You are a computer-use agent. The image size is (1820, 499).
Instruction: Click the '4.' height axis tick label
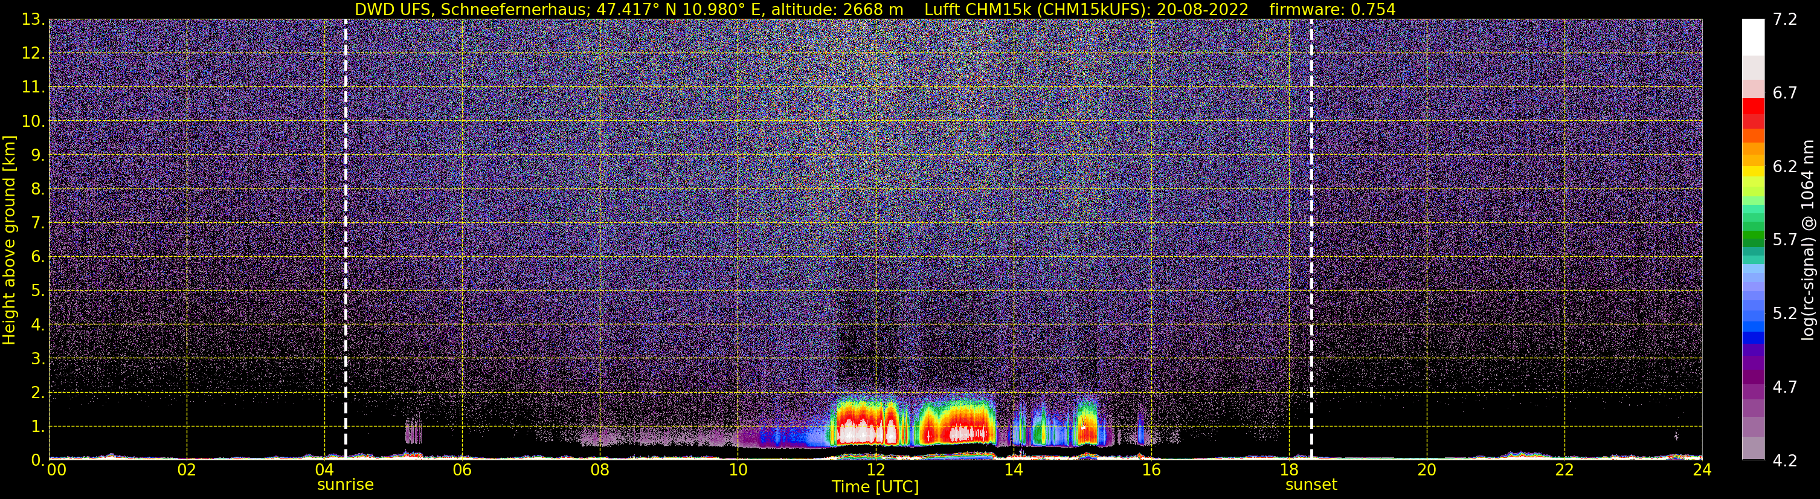point(37,325)
